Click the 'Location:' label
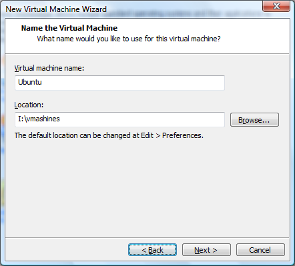The image size is (295, 266). [x=29, y=105]
